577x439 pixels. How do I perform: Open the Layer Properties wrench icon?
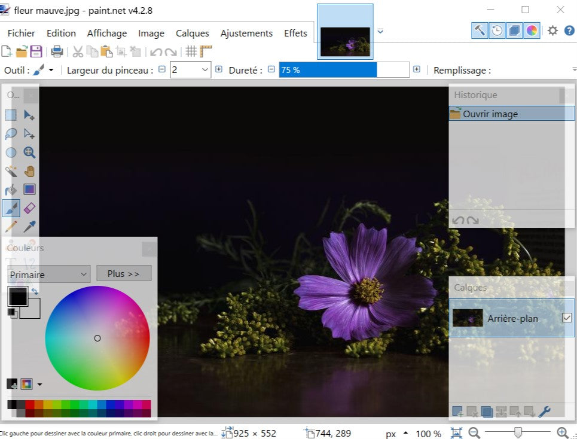[544, 411]
